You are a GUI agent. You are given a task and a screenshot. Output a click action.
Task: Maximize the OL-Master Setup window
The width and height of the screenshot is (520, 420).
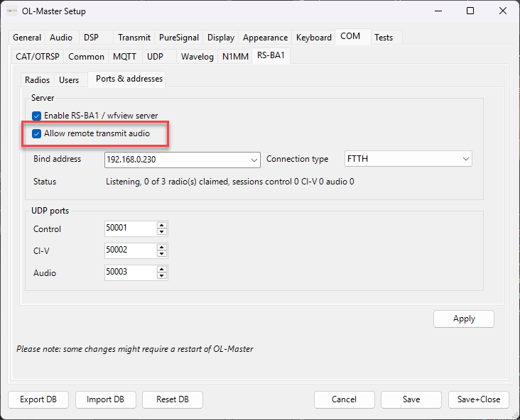click(470, 11)
